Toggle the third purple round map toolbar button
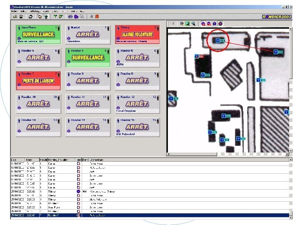The height and width of the screenshot is (225, 300). 215,24
